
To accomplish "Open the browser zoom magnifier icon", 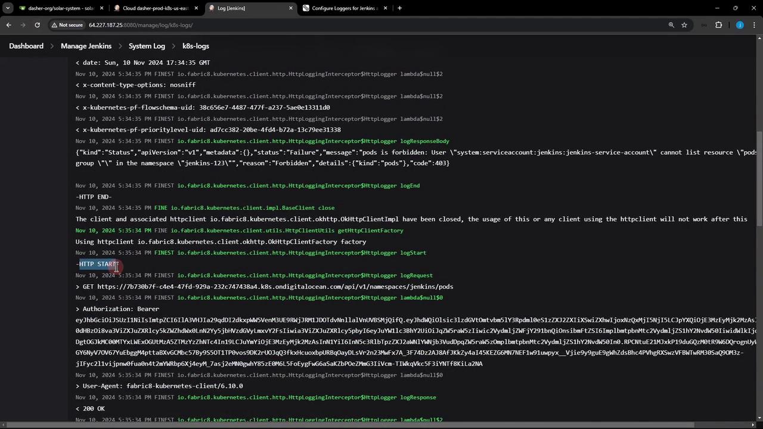I will tap(671, 25).
